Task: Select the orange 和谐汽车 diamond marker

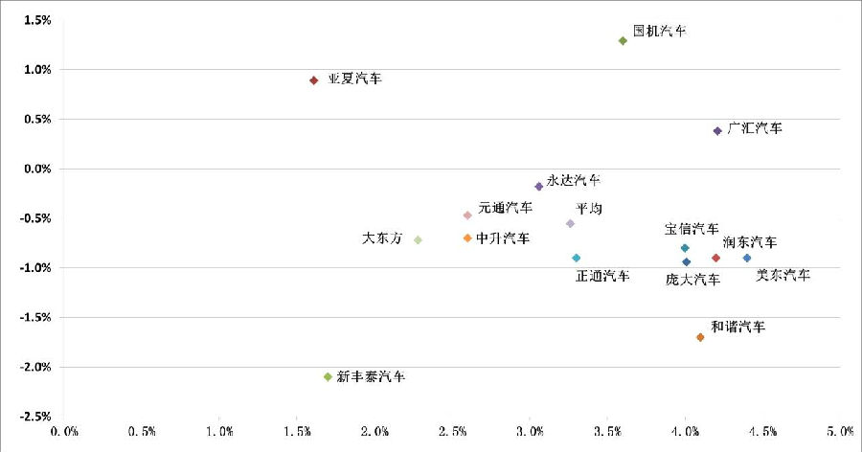Action: 700,337
